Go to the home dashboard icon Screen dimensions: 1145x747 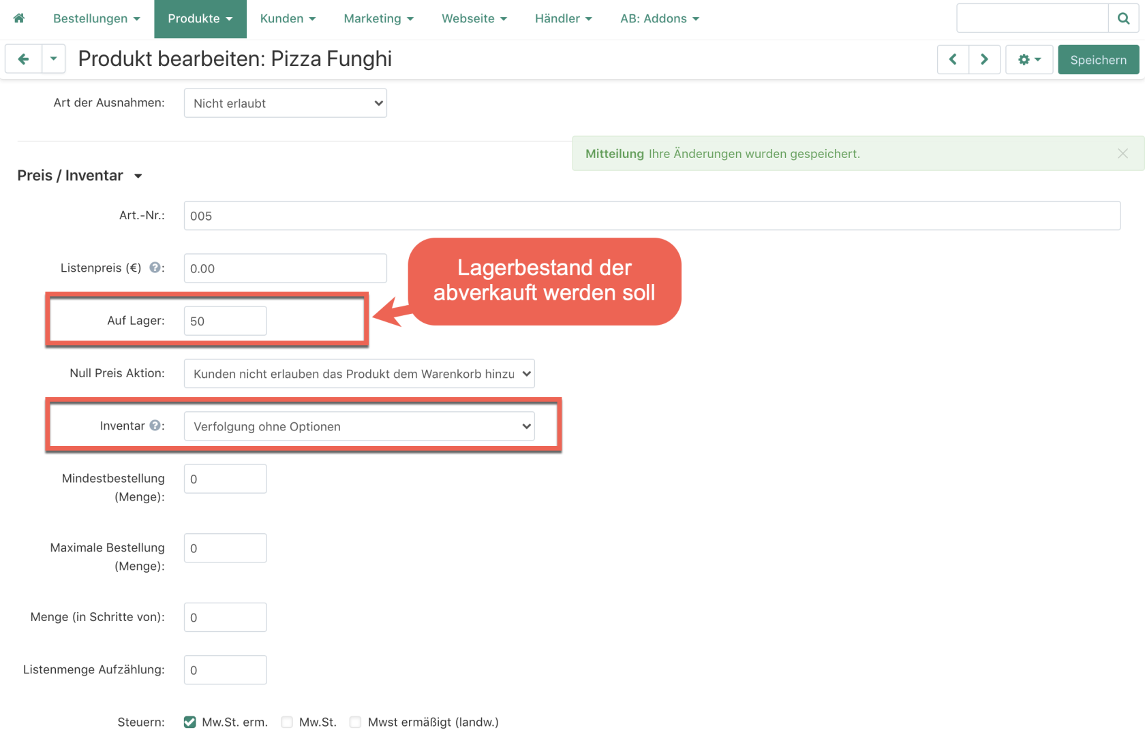click(x=19, y=18)
